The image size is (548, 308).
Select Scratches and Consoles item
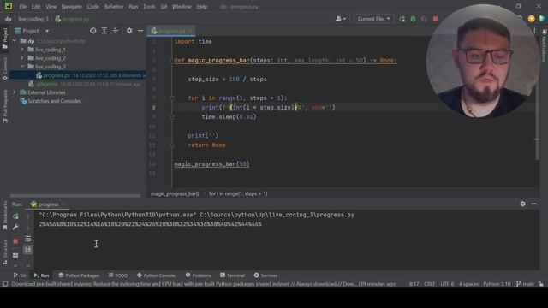point(54,101)
